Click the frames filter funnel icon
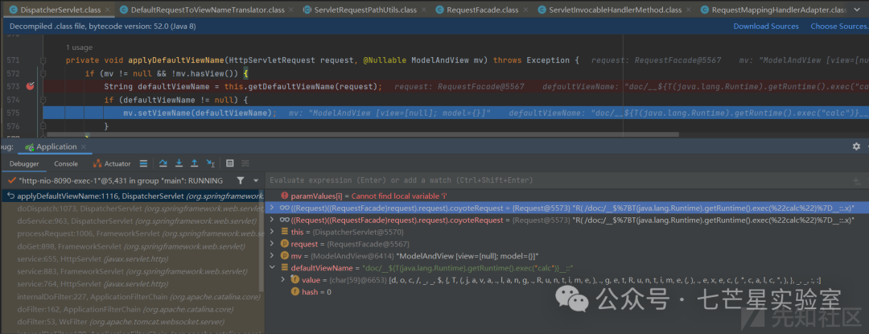This screenshot has height=334, width=869. click(x=240, y=180)
